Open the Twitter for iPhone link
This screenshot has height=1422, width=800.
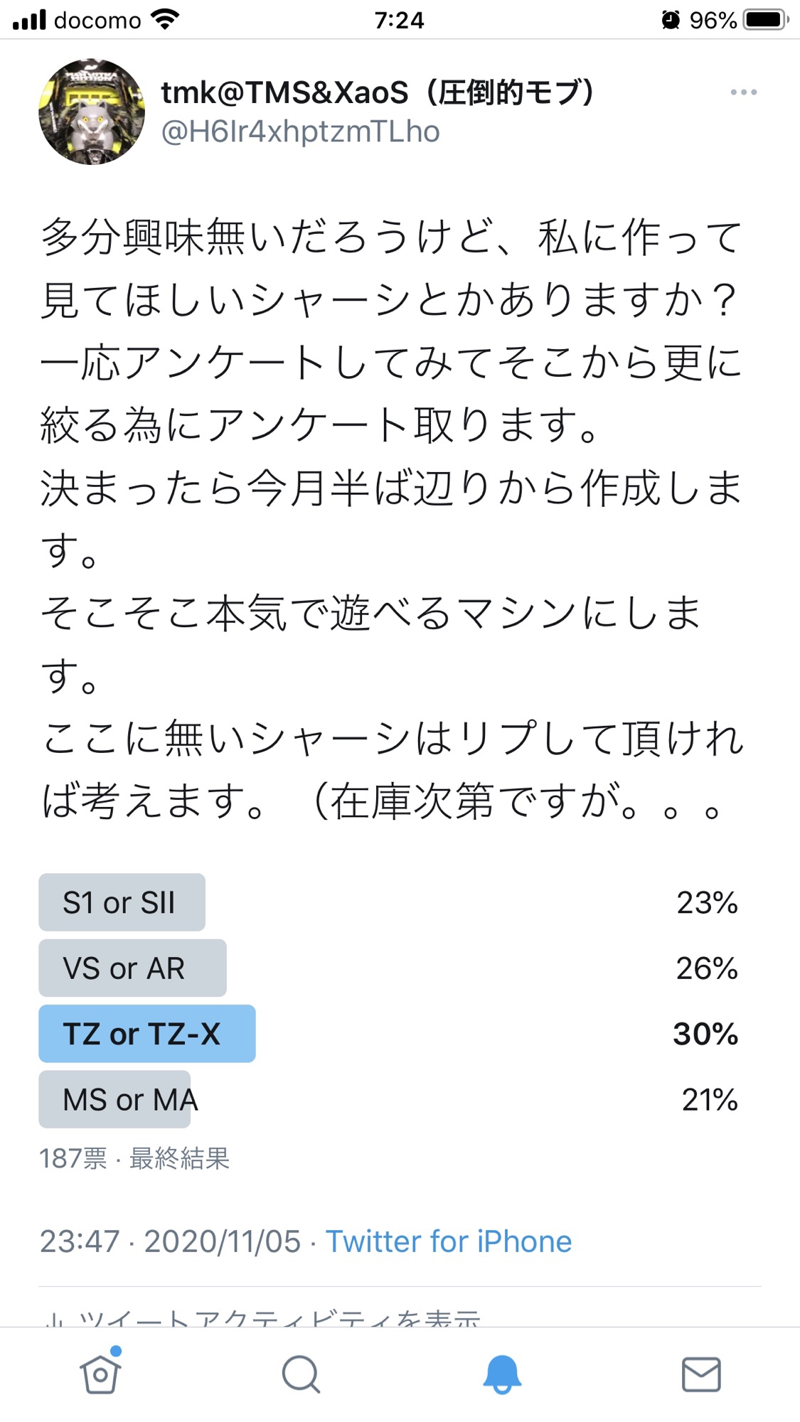(449, 1241)
